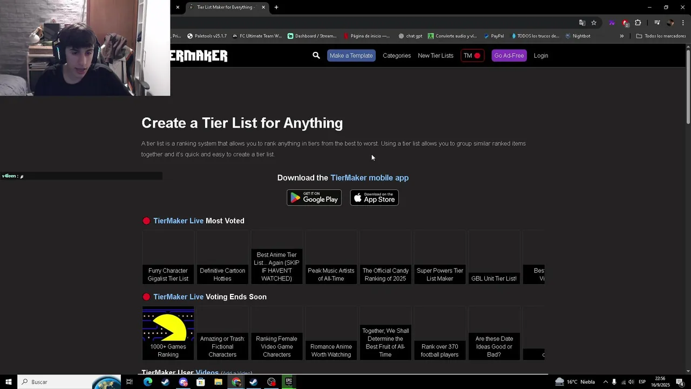Click the Windows taskbar Buscar search box
The width and height of the screenshot is (691, 389).
pos(69,382)
